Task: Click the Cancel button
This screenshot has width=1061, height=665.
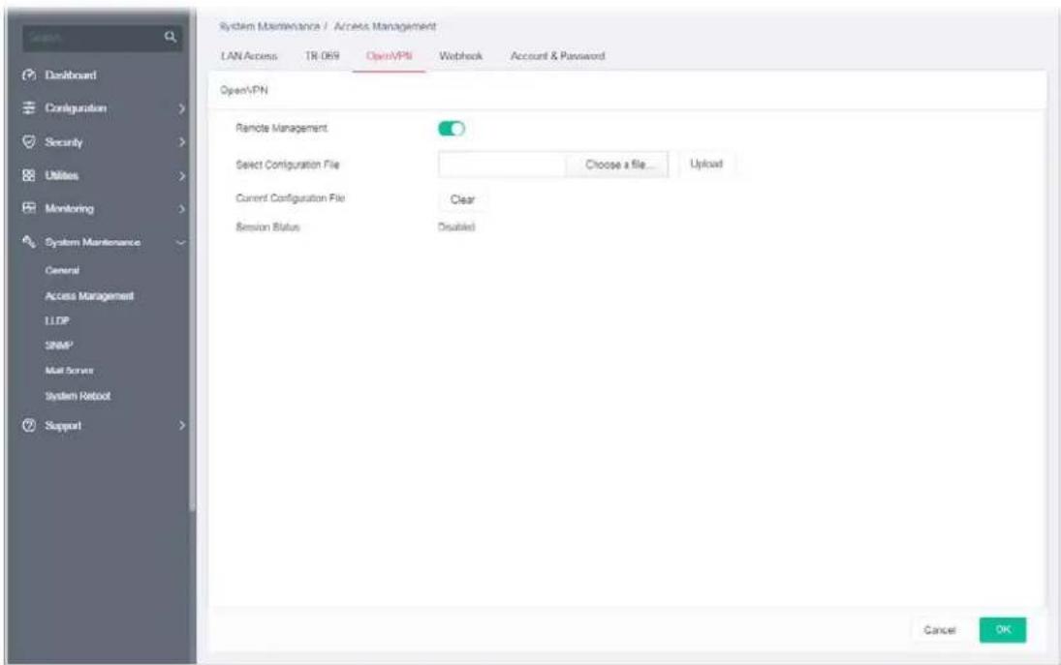Action: [940, 630]
